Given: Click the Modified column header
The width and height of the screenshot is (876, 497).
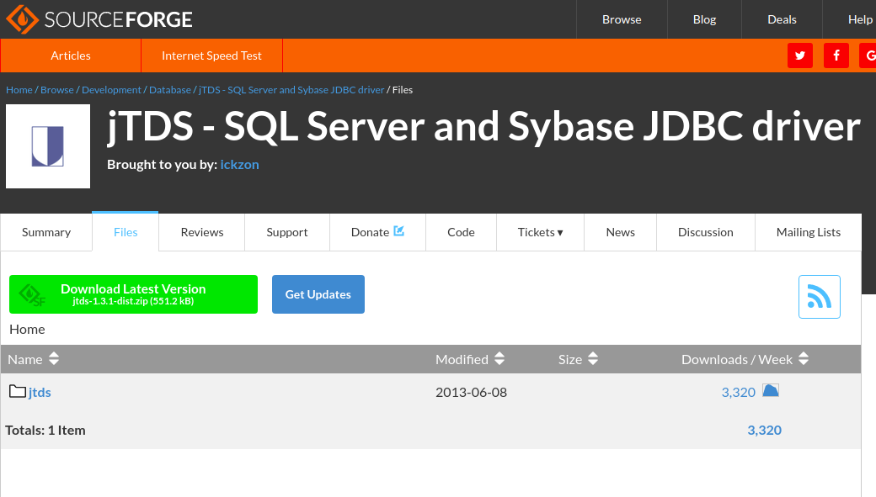Looking at the screenshot, I should point(462,359).
